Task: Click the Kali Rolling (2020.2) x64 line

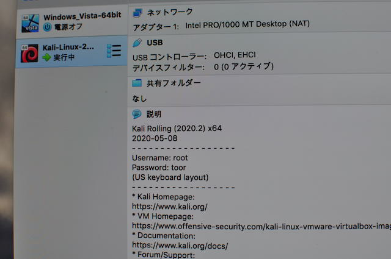Action: pyautogui.click(x=177, y=129)
